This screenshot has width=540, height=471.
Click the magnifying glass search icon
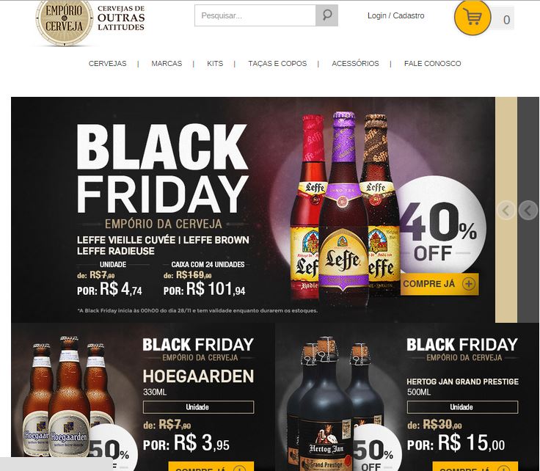click(x=326, y=15)
